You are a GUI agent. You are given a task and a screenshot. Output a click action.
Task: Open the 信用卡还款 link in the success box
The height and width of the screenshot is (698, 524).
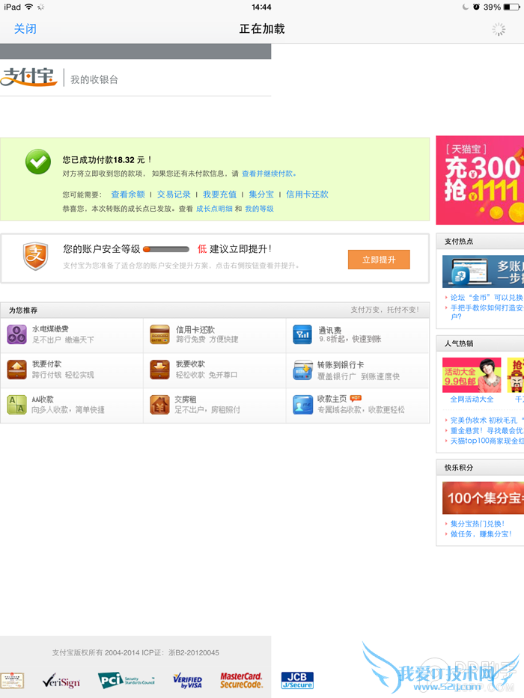click(307, 195)
